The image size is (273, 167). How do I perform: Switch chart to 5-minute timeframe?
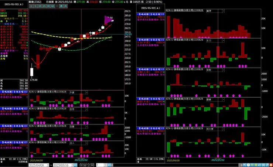click(35, 6)
